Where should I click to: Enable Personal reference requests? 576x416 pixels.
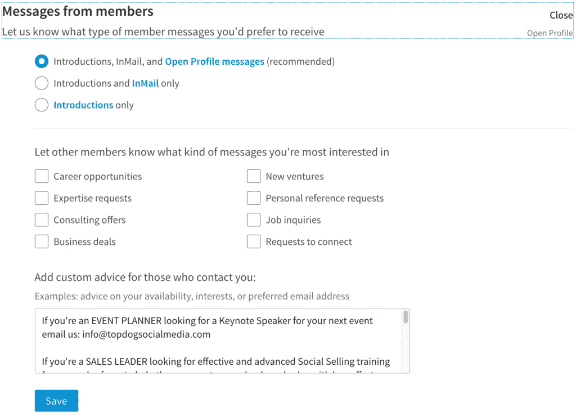254,198
